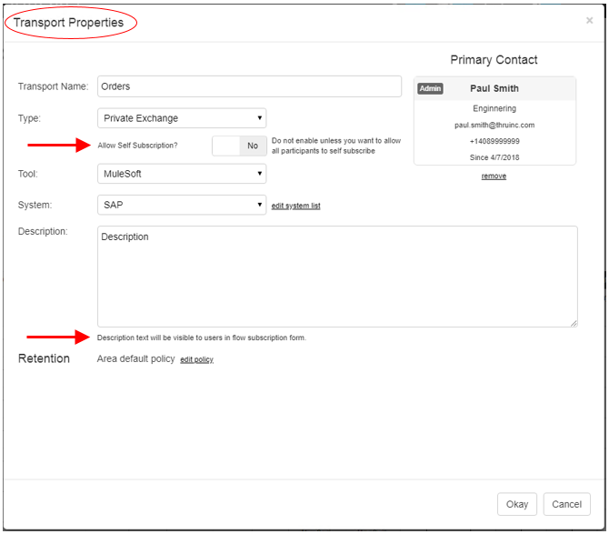609x534 pixels.
Task: Click the edit policy link
Action: (196, 360)
